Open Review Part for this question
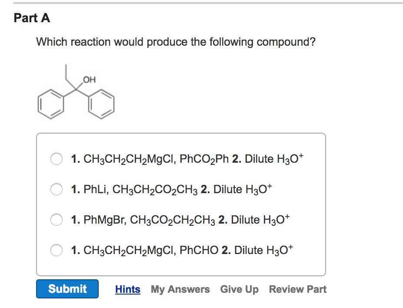403x308 pixels. (x=297, y=289)
